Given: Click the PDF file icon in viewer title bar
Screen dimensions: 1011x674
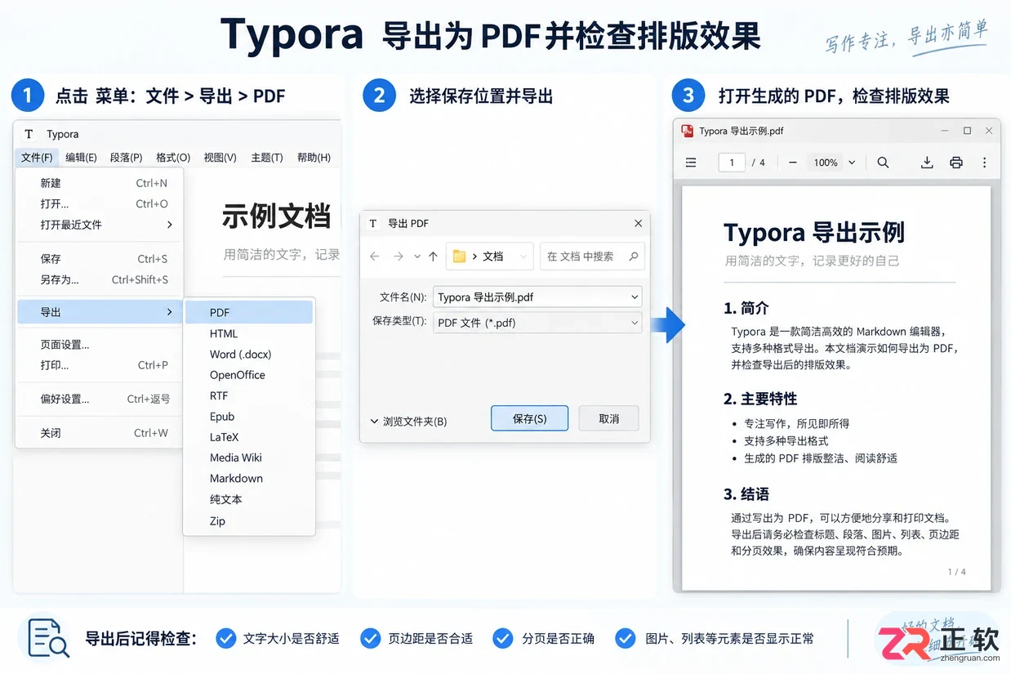Looking at the screenshot, I should click(688, 131).
